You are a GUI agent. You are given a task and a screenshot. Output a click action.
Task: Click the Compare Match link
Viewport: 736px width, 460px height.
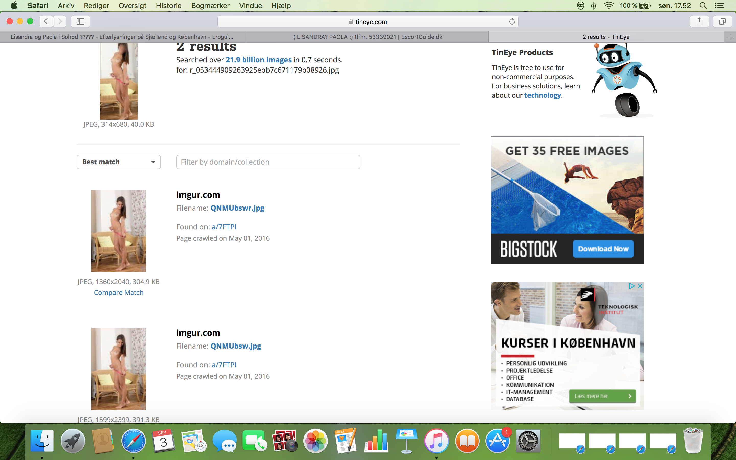[x=119, y=293]
